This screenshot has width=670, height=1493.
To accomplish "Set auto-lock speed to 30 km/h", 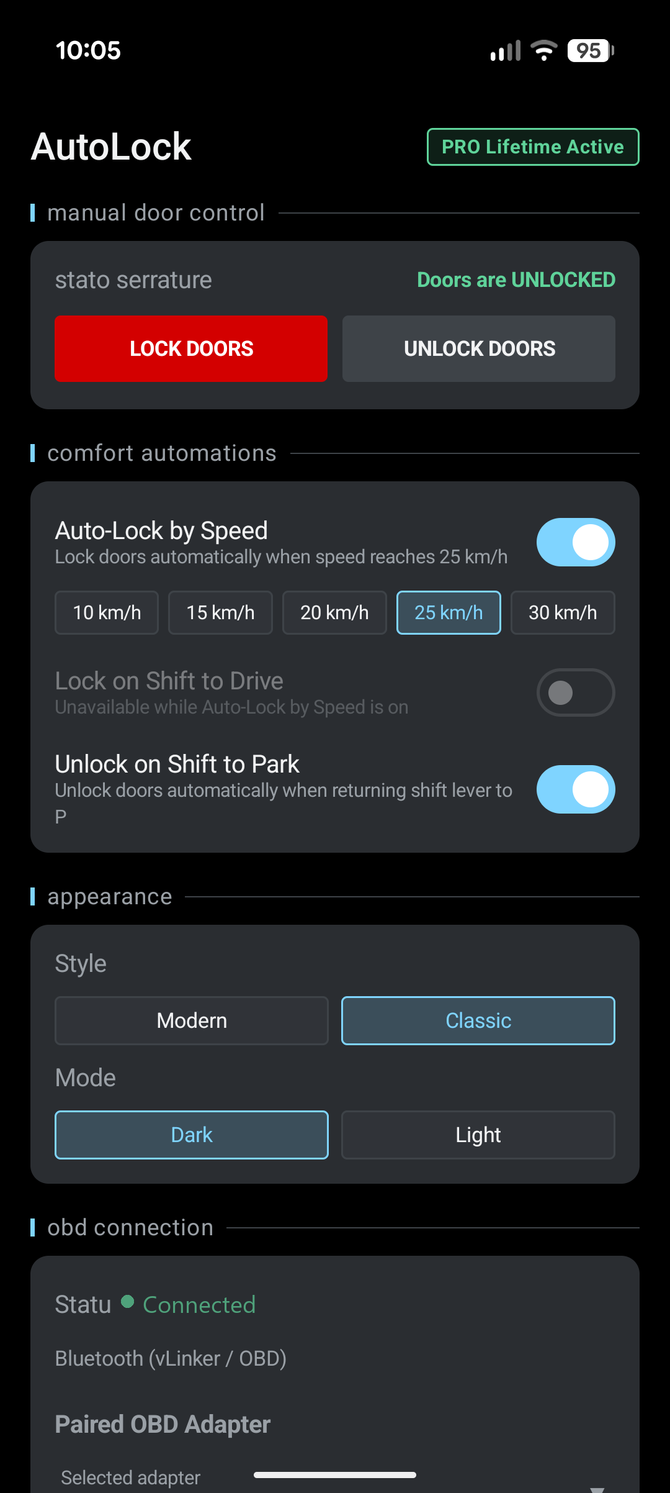I will 563,612.
